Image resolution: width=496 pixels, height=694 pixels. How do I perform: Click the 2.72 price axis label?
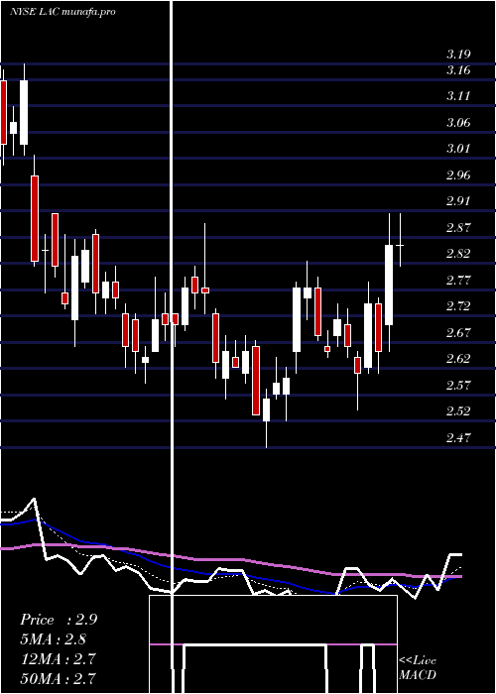click(x=458, y=306)
